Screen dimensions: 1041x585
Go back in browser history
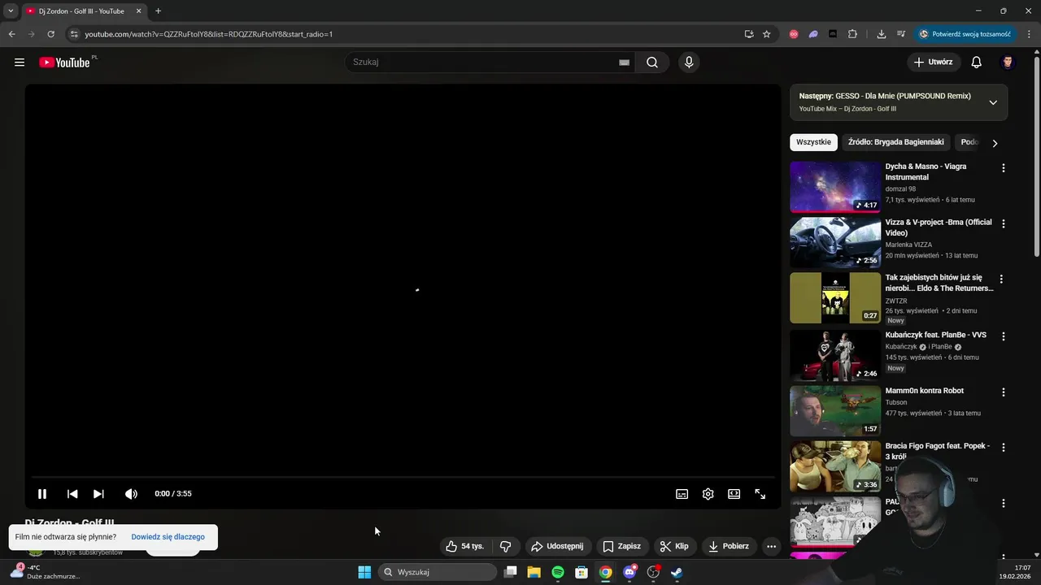coord(11,34)
